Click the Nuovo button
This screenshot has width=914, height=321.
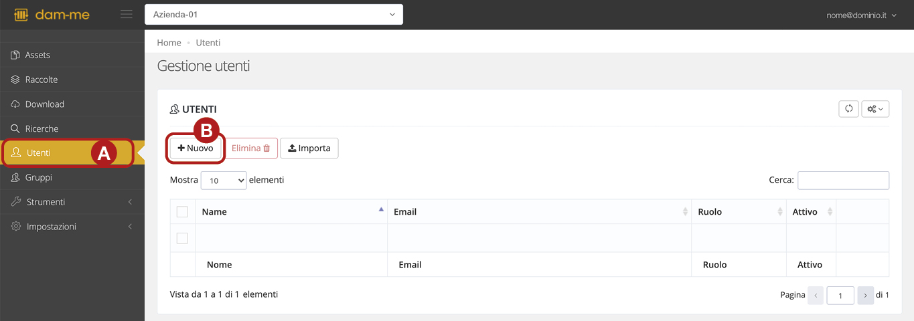tap(196, 148)
